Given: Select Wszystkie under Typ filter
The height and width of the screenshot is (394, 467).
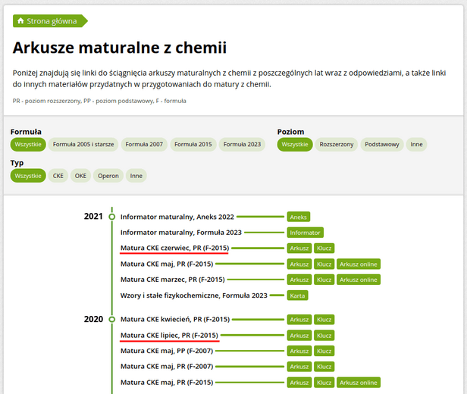Looking at the screenshot, I should [x=28, y=176].
